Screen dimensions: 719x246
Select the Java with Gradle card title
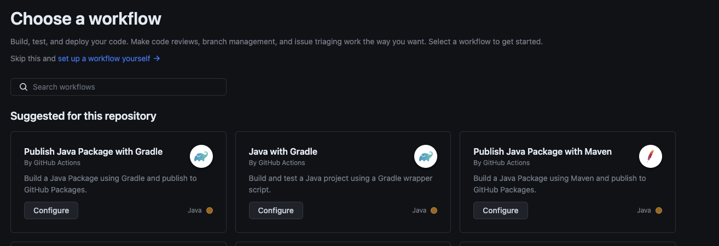pyautogui.click(x=283, y=151)
